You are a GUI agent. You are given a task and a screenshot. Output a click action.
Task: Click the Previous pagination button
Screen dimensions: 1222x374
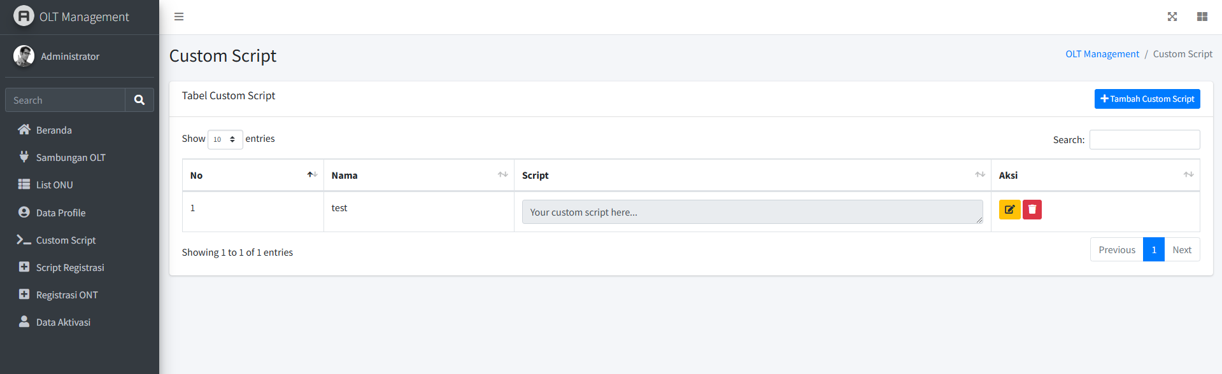pyautogui.click(x=1117, y=249)
